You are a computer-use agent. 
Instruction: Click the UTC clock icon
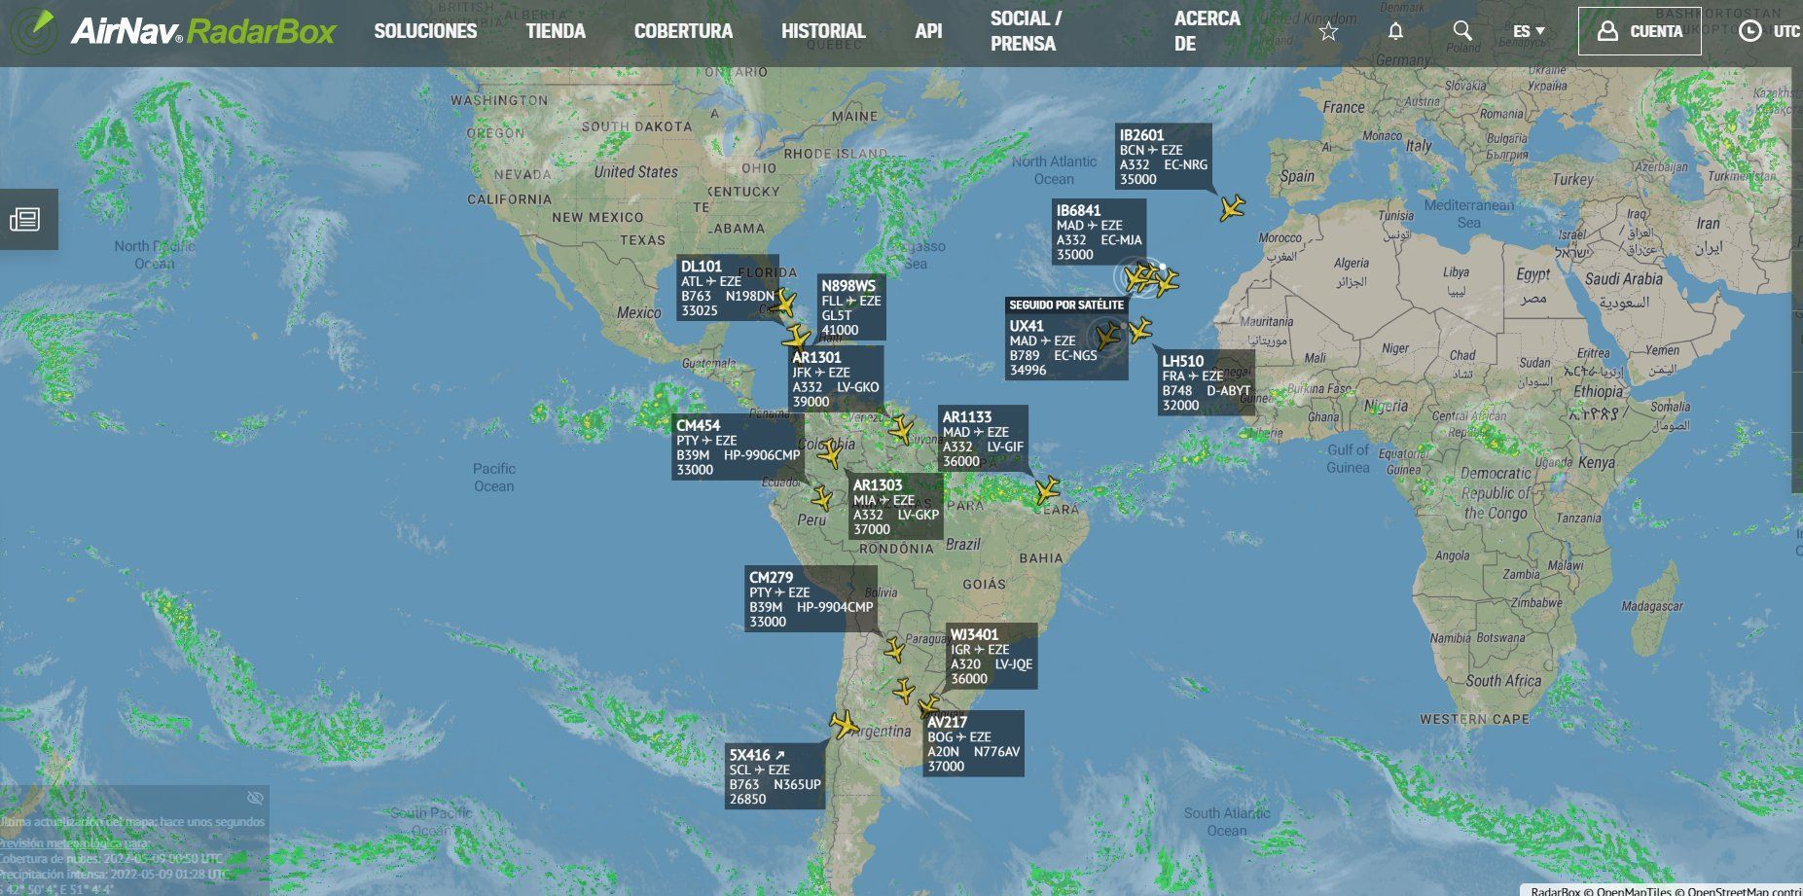[x=1749, y=31]
